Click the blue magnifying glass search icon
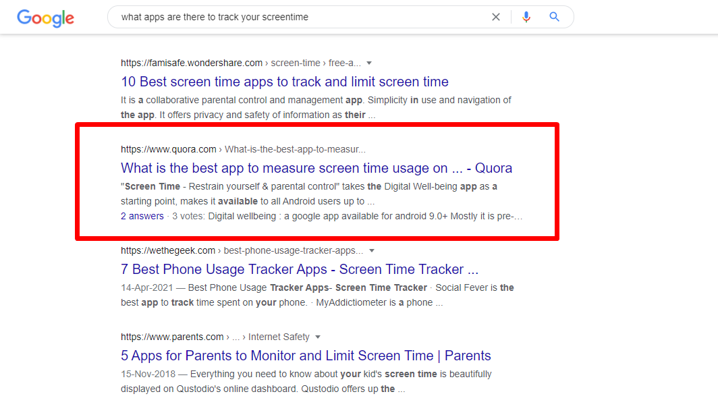Viewport: 718px width, 417px height. point(554,17)
